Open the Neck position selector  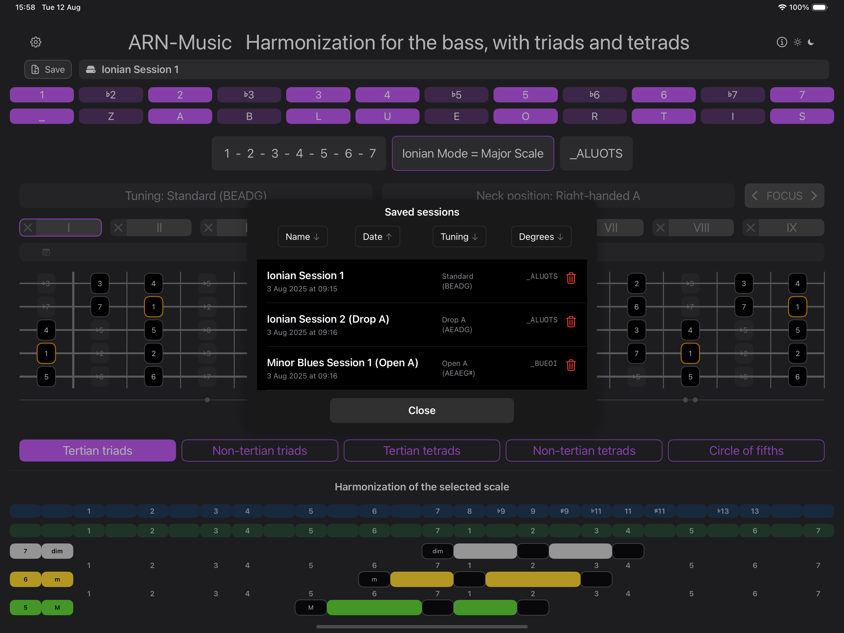pos(558,196)
